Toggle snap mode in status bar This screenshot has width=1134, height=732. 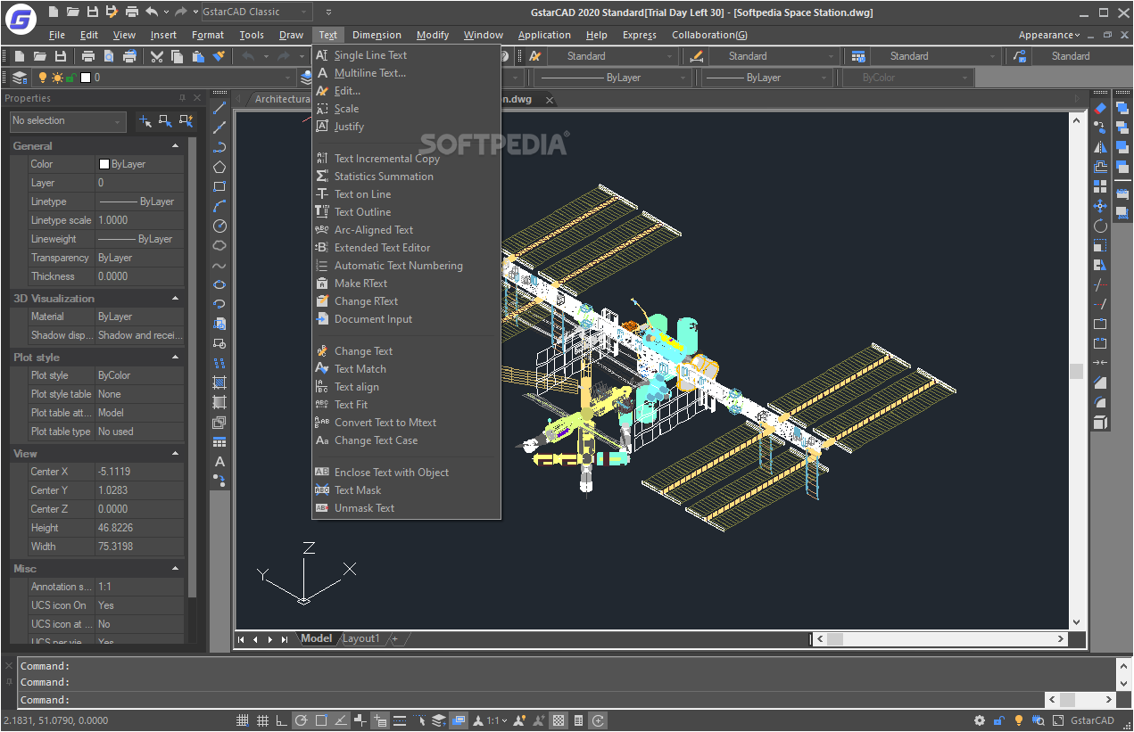tap(243, 720)
